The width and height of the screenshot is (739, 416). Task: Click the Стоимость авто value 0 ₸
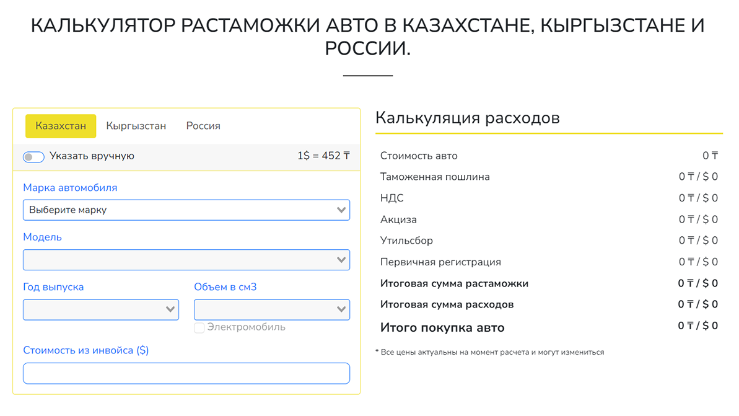(x=711, y=156)
